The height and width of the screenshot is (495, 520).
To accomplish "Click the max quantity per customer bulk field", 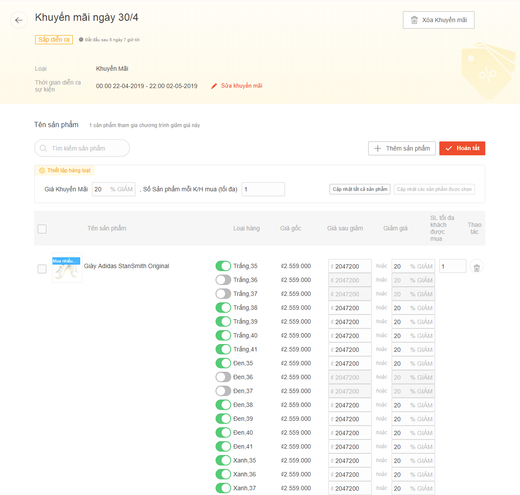I will [x=263, y=189].
